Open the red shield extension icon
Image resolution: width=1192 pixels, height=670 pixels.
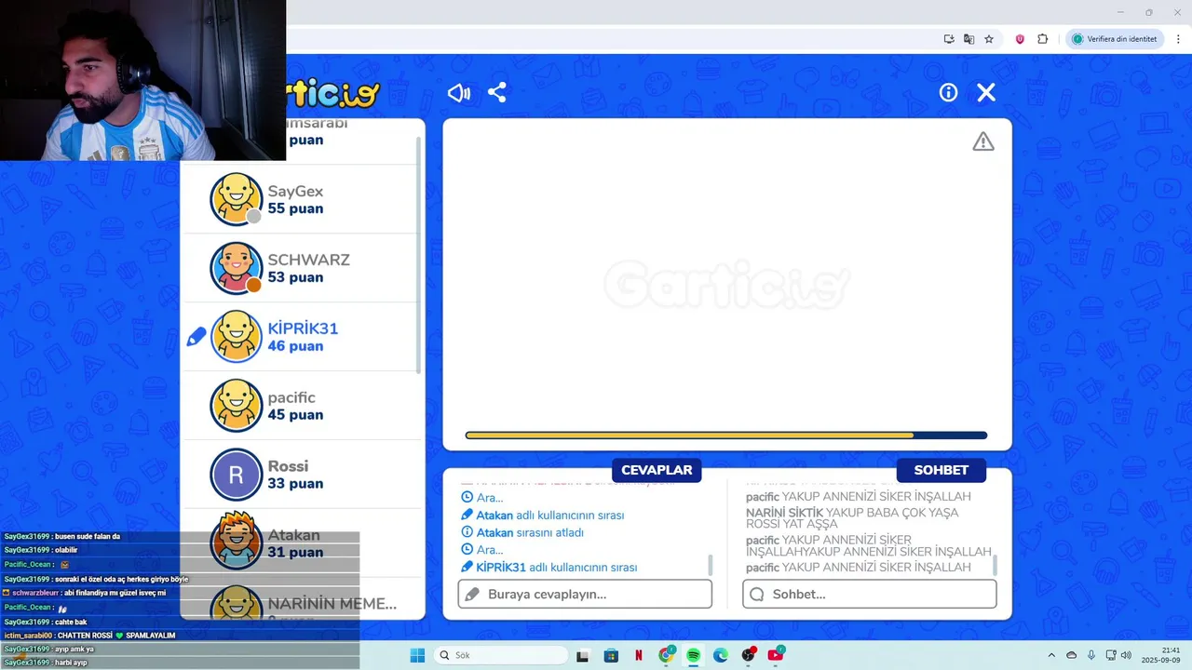pyautogui.click(x=1020, y=39)
